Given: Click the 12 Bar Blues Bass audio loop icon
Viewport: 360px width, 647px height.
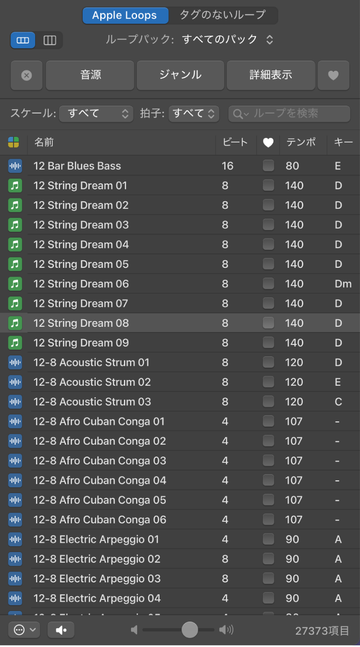Looking at the screenshot, I should coord(15,166).
